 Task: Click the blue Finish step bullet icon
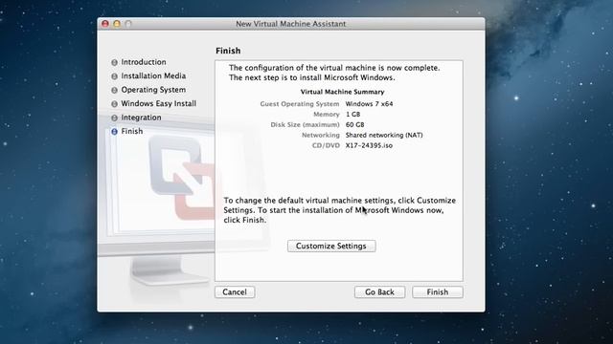(114, 132)
